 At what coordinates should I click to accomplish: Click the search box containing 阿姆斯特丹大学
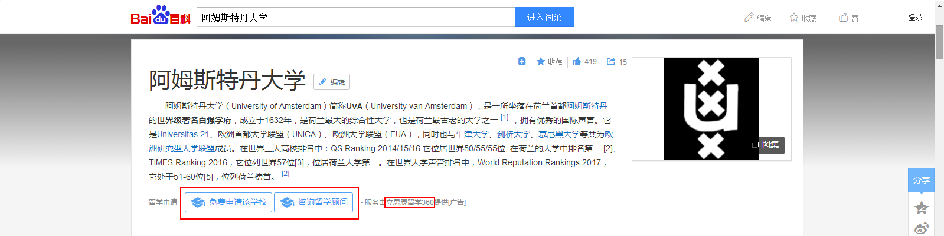click(356, 17)
